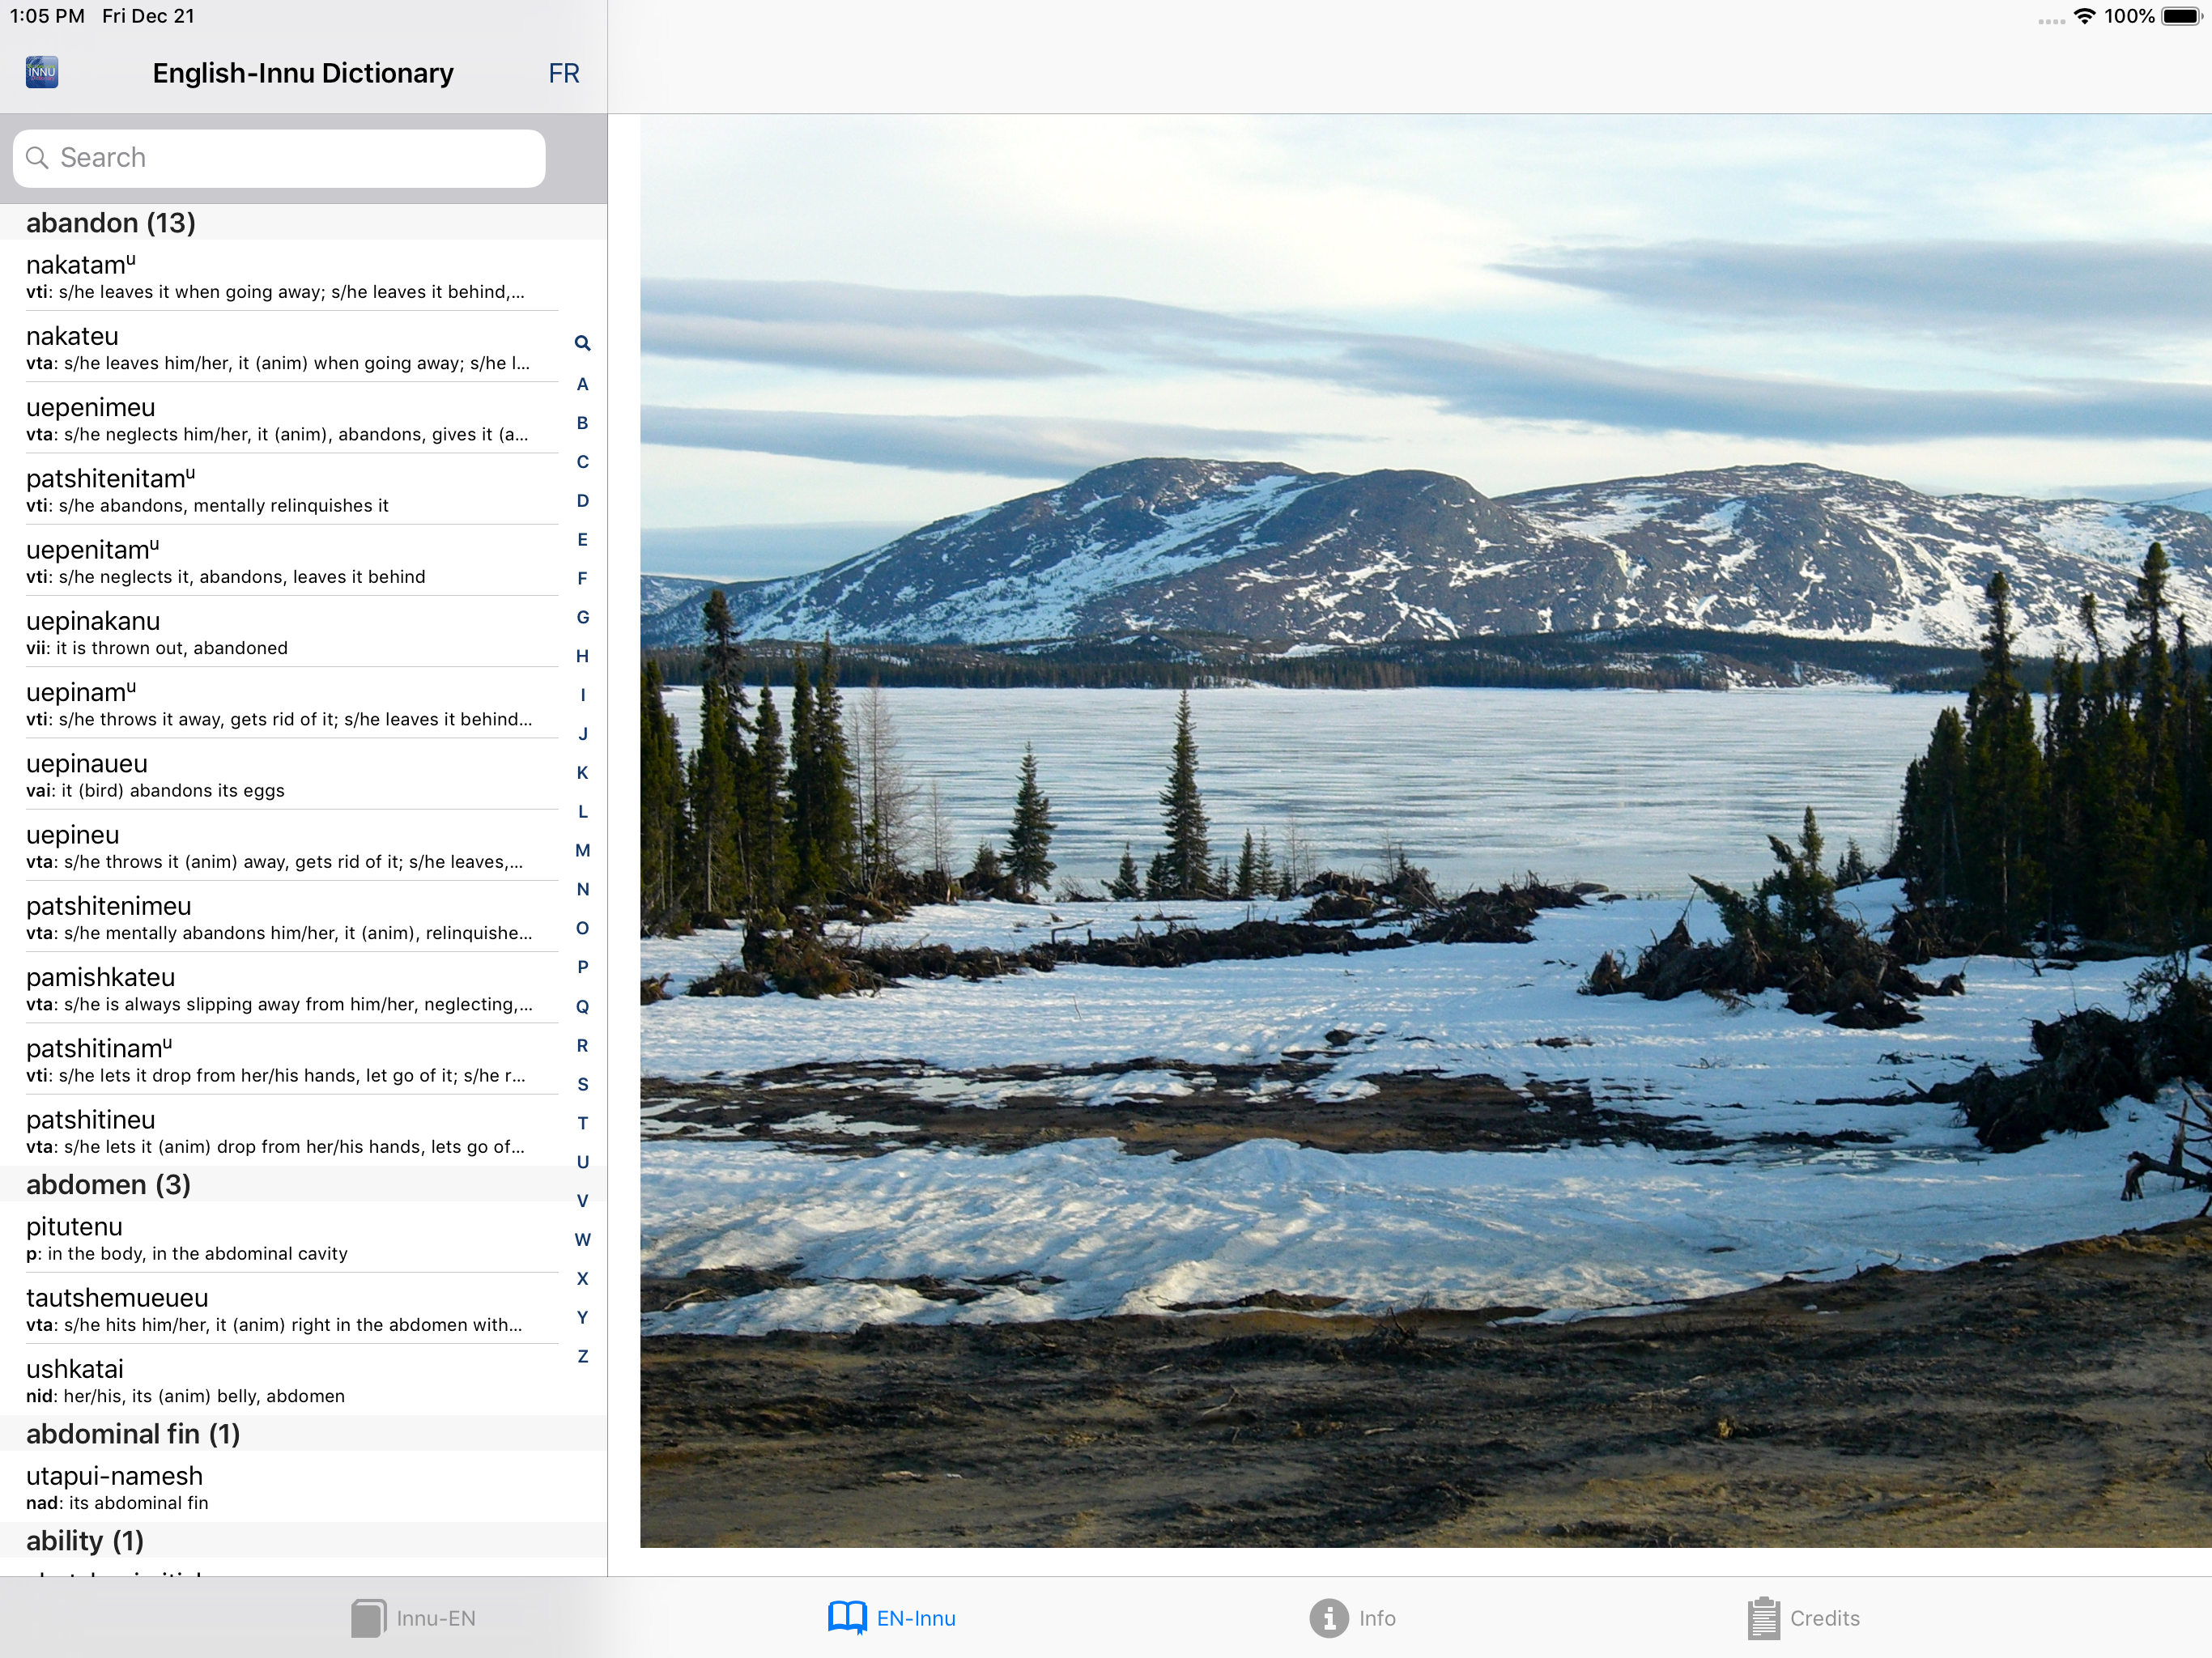Image resolution: width=2212 pixels, height=1658 pixels.
Task: Select the abandon (13) section header
Action: [x=111, y=222]
